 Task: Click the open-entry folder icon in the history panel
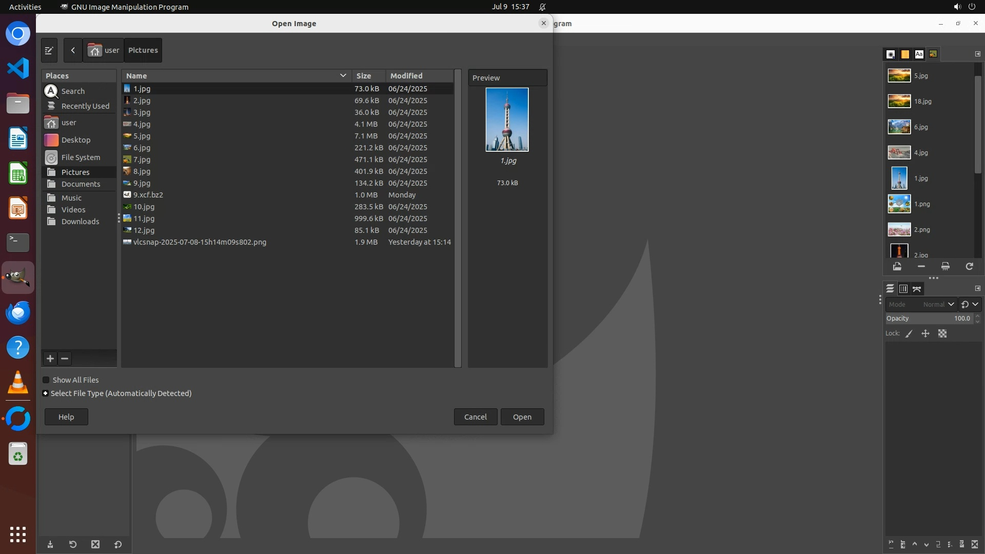(897, 266)
